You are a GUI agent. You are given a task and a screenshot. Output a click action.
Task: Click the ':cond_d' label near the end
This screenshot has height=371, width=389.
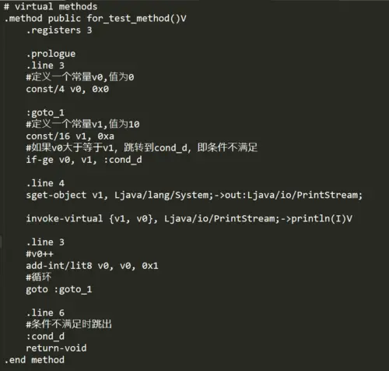coord(45,337)
